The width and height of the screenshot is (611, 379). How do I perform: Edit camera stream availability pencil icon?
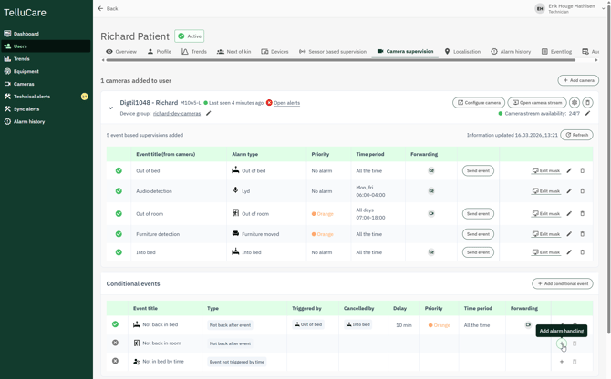588,114
